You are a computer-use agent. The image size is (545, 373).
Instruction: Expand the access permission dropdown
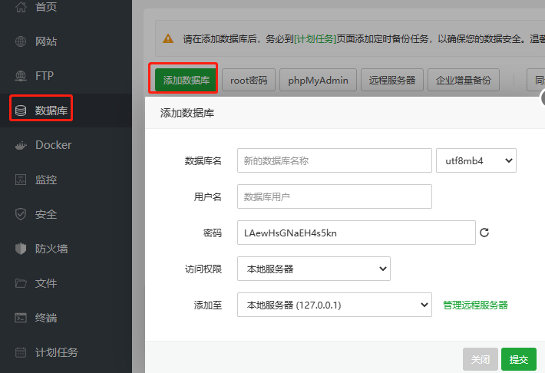(313, 269)
